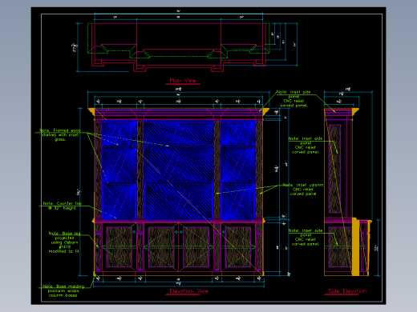Click the 'Plan View' drawing title
Screen dimensions: 417x312
[183, 81]
